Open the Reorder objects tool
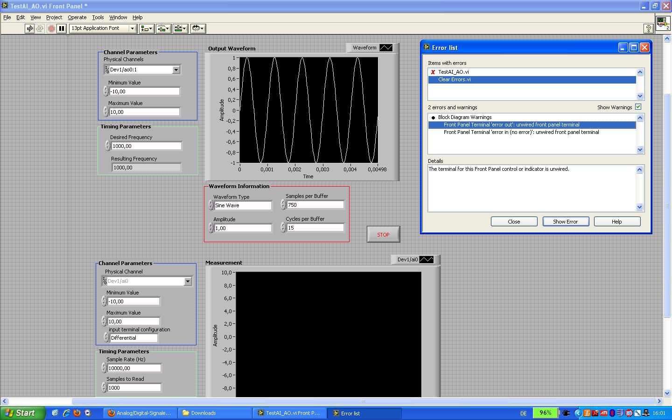Image resolution: width=672 pixels, height=420 pixels. (198, 28)
